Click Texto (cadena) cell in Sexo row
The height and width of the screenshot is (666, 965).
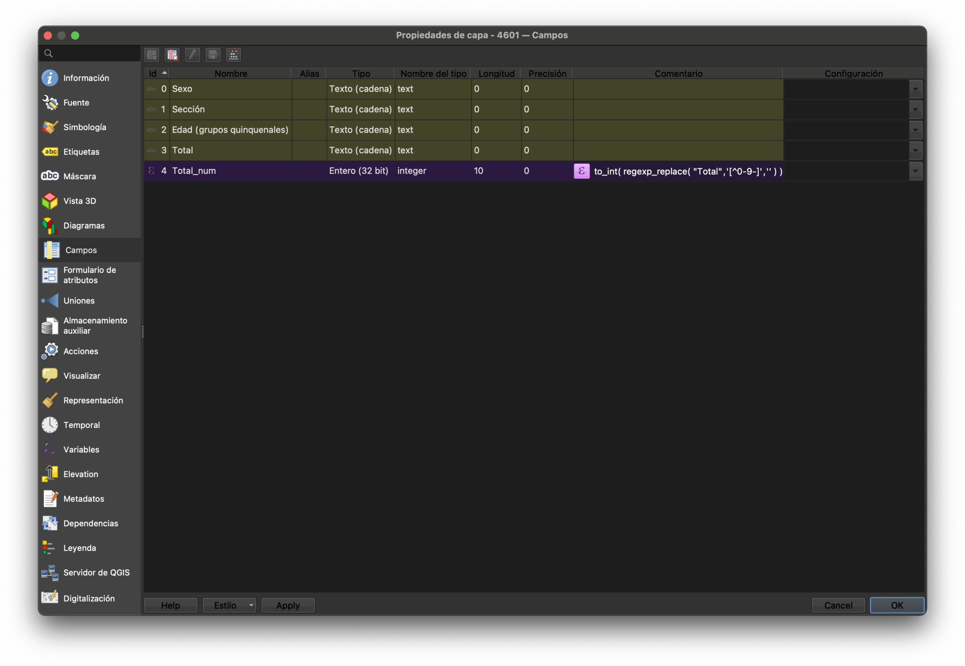pyautogui.click(x=360, y=89)
